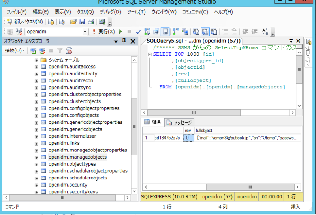Click the Print (printer) toolbar icon
The image size is (316, 215).
91,22
